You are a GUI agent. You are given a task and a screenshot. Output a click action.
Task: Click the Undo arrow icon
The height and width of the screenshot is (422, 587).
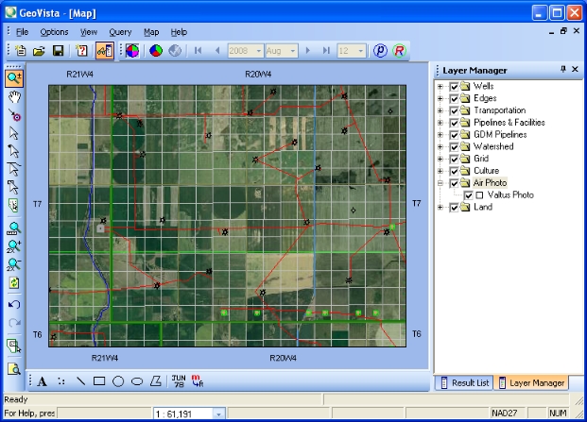(14, 305)
